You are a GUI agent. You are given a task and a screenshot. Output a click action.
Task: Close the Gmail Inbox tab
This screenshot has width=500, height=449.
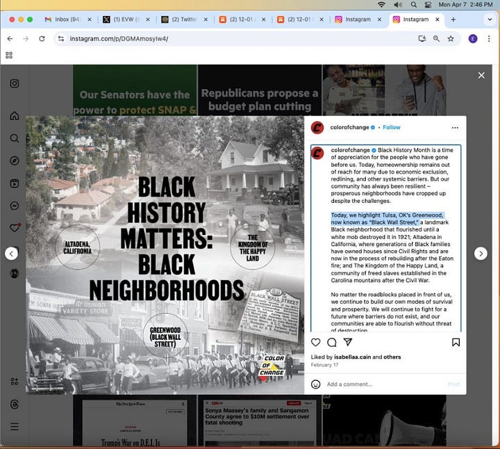[x=90, y=19]
